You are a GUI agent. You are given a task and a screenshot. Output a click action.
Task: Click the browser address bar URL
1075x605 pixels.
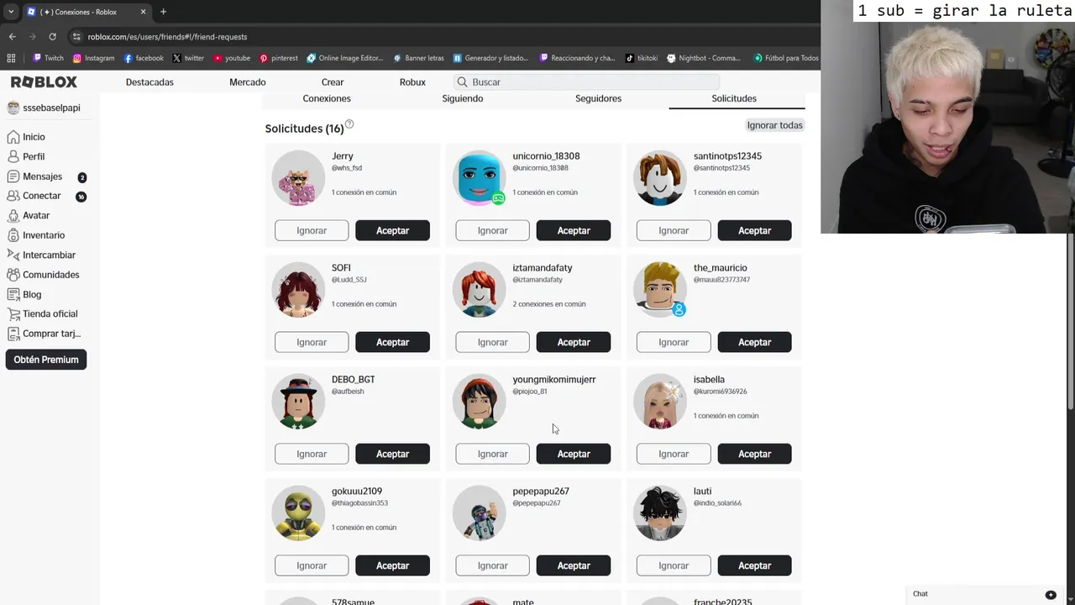[x=167, y=37]
